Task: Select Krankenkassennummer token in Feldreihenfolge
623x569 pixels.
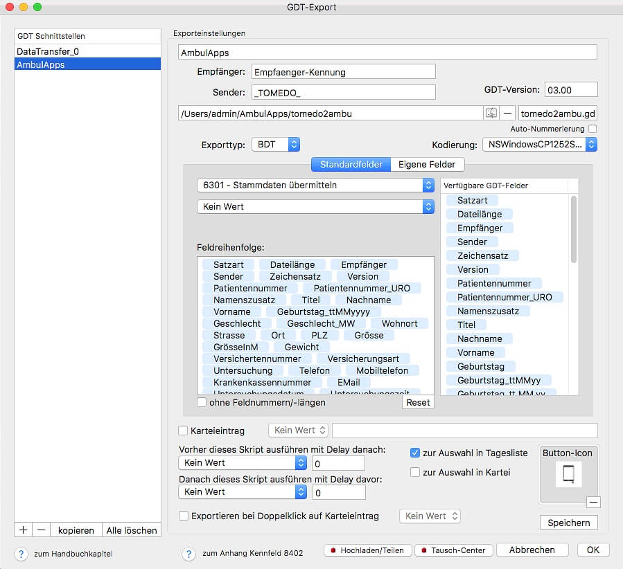Action: 262,383
